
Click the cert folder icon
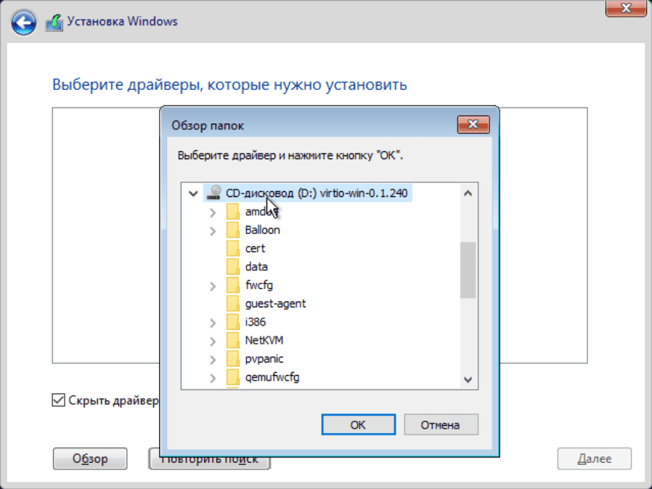[233, 248]
